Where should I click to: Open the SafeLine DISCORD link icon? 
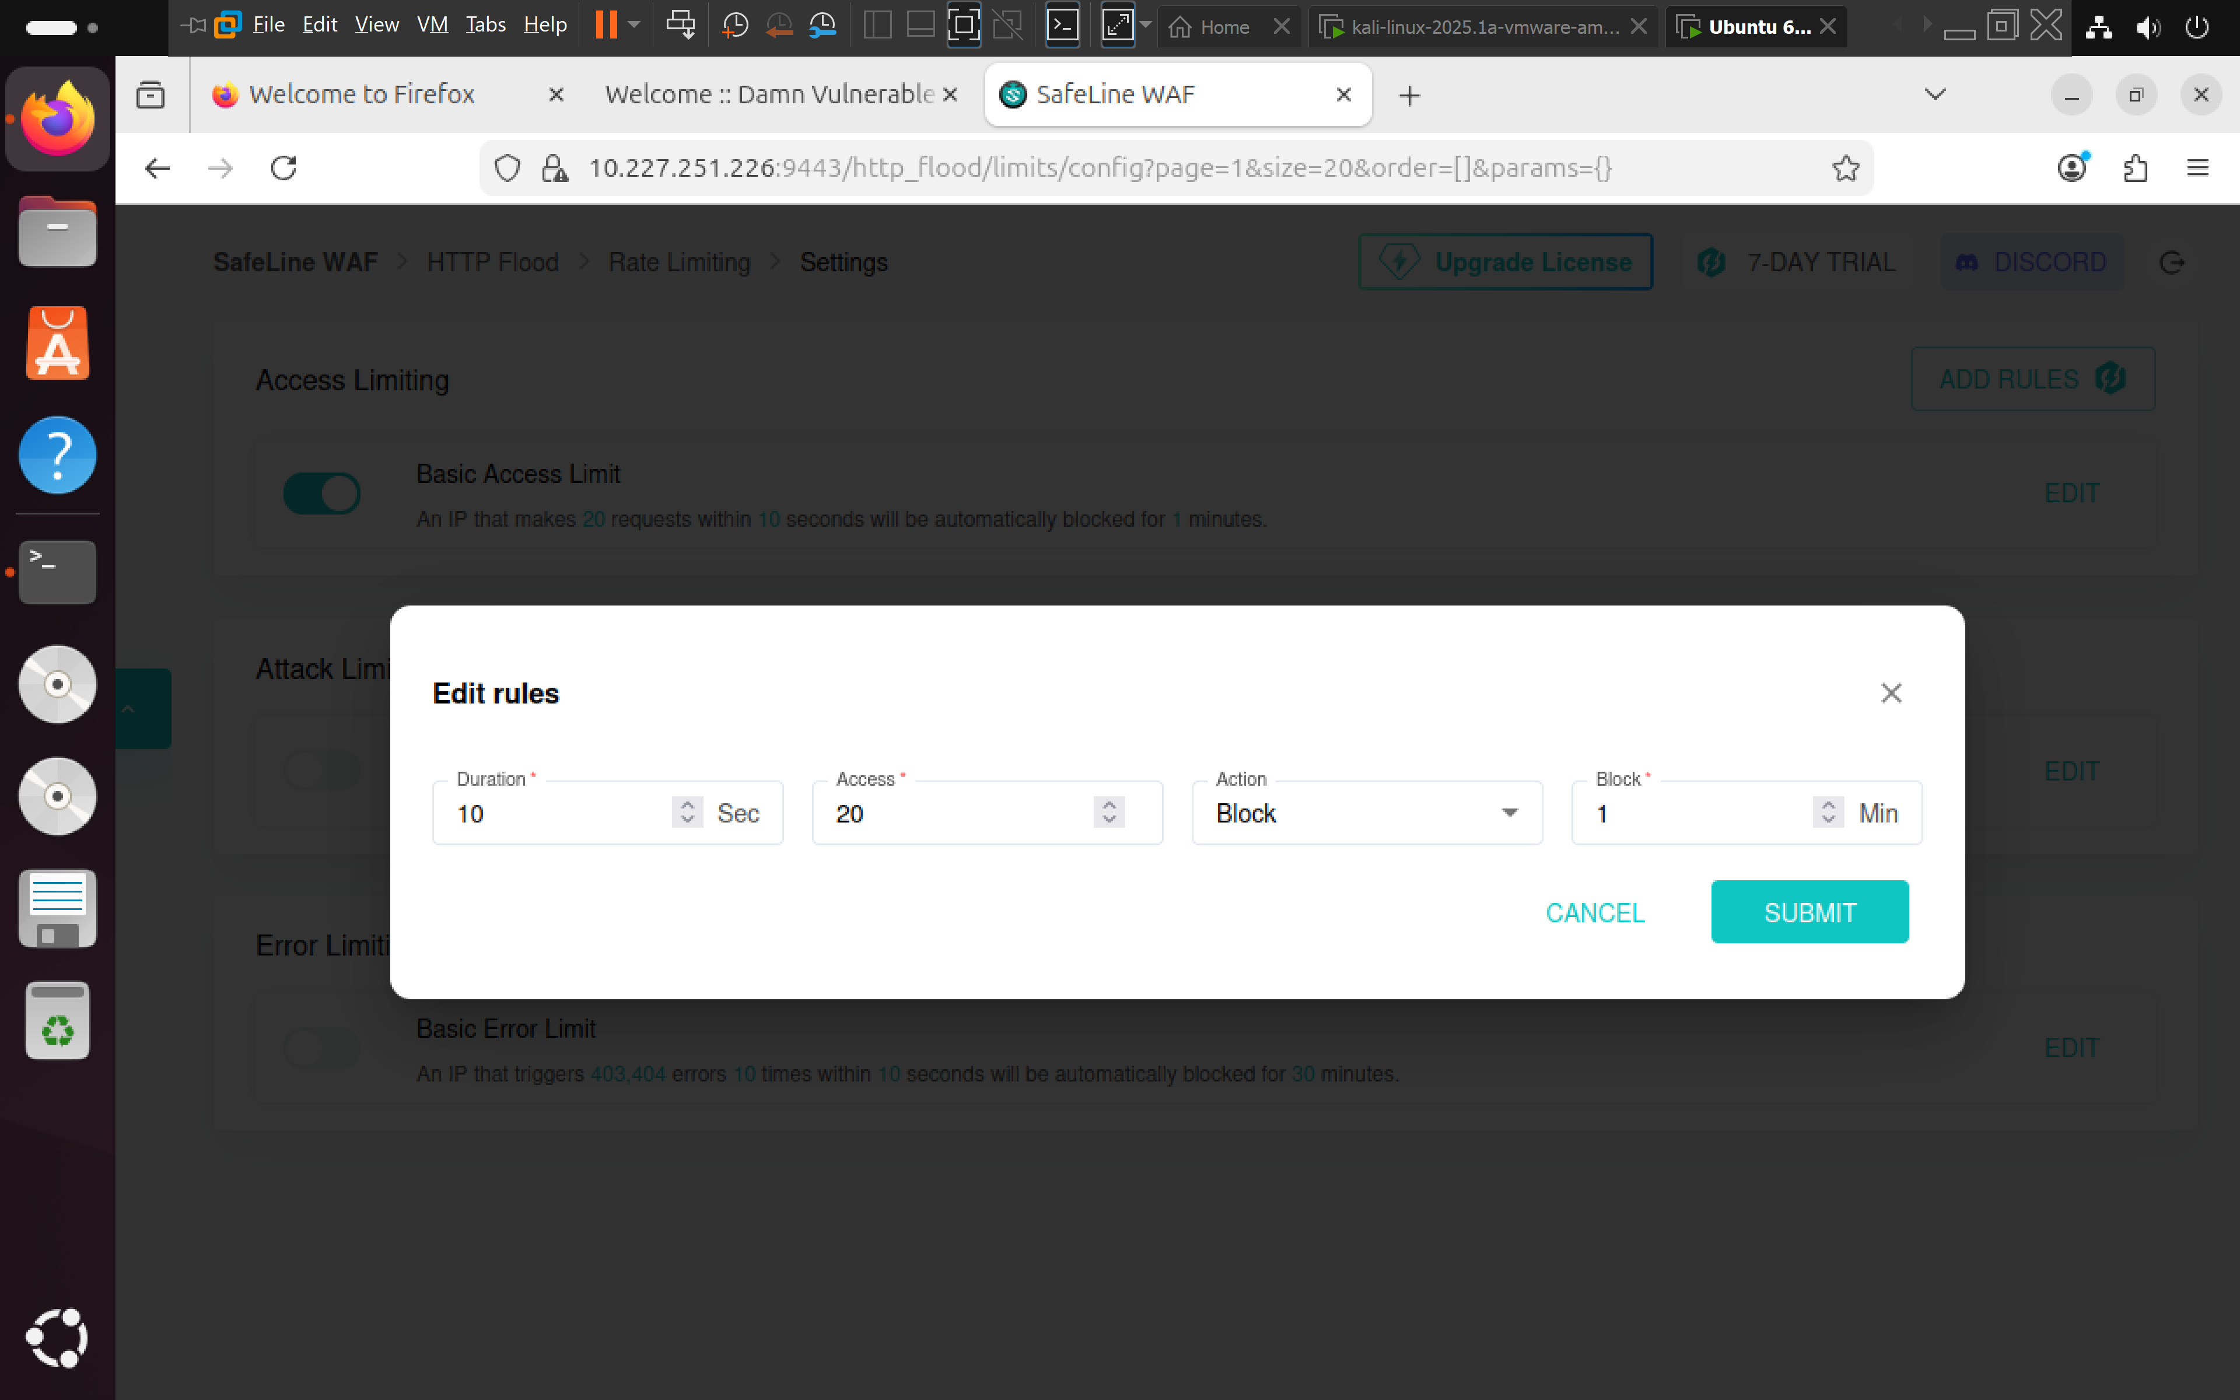point(1966,262)
